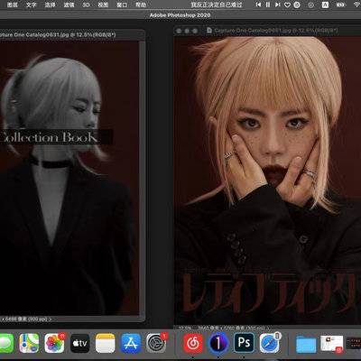Pause music playback in menu bar
The height and width of the screenshot is (361, 361).
tap(268, 5)
